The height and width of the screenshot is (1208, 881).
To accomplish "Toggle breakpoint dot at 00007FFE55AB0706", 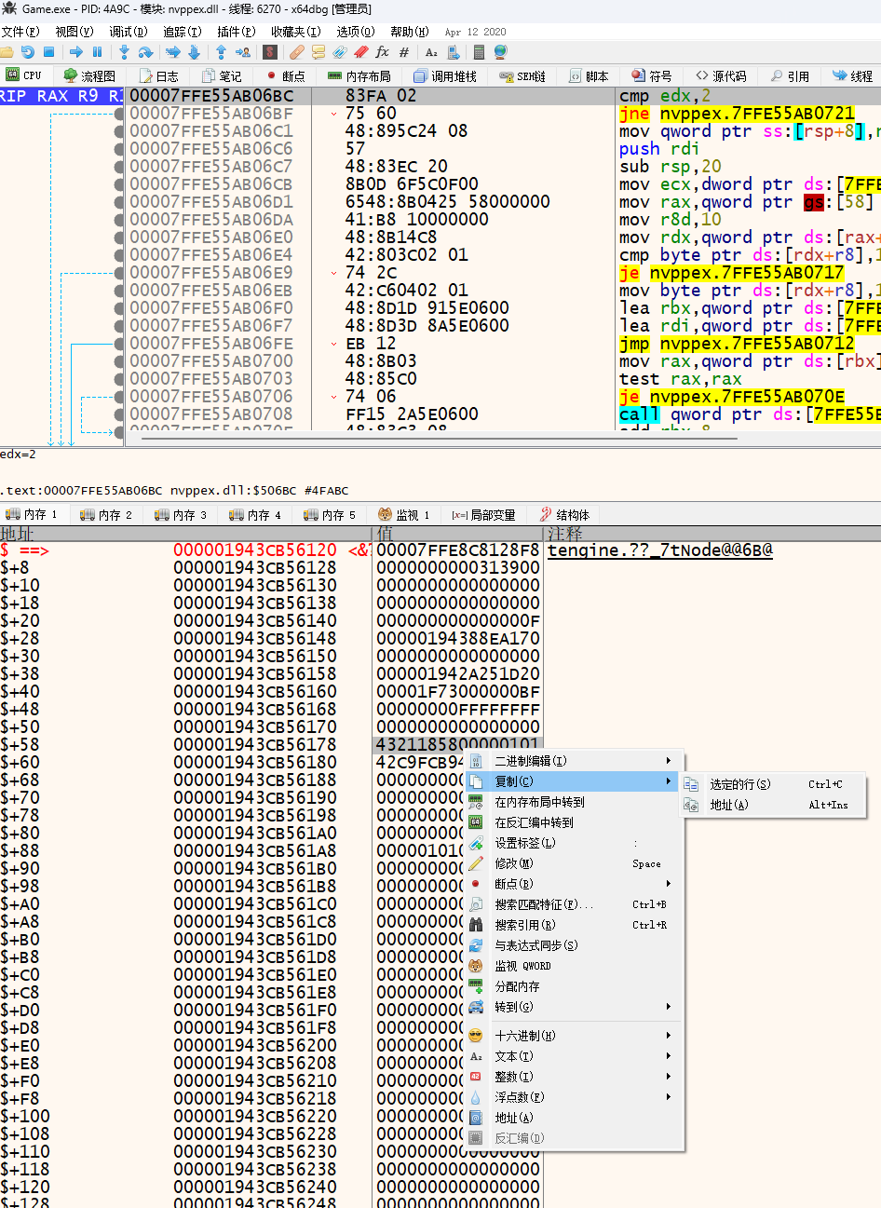I will pyautogui.click(x=118, y=397).
